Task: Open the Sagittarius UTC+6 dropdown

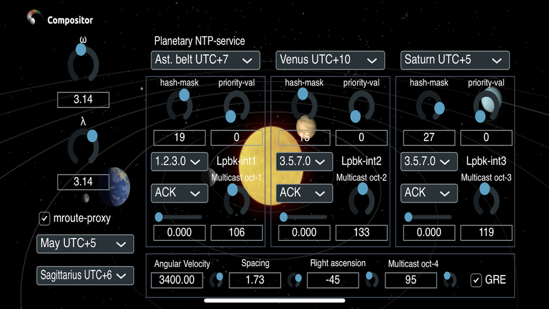Action: pos(85,276)
